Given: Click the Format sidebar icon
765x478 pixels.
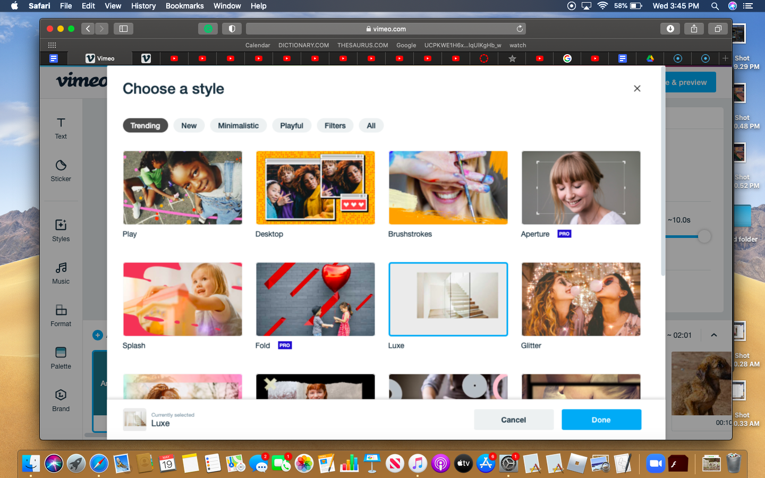Looking at the screenshot, I should 61,315.
